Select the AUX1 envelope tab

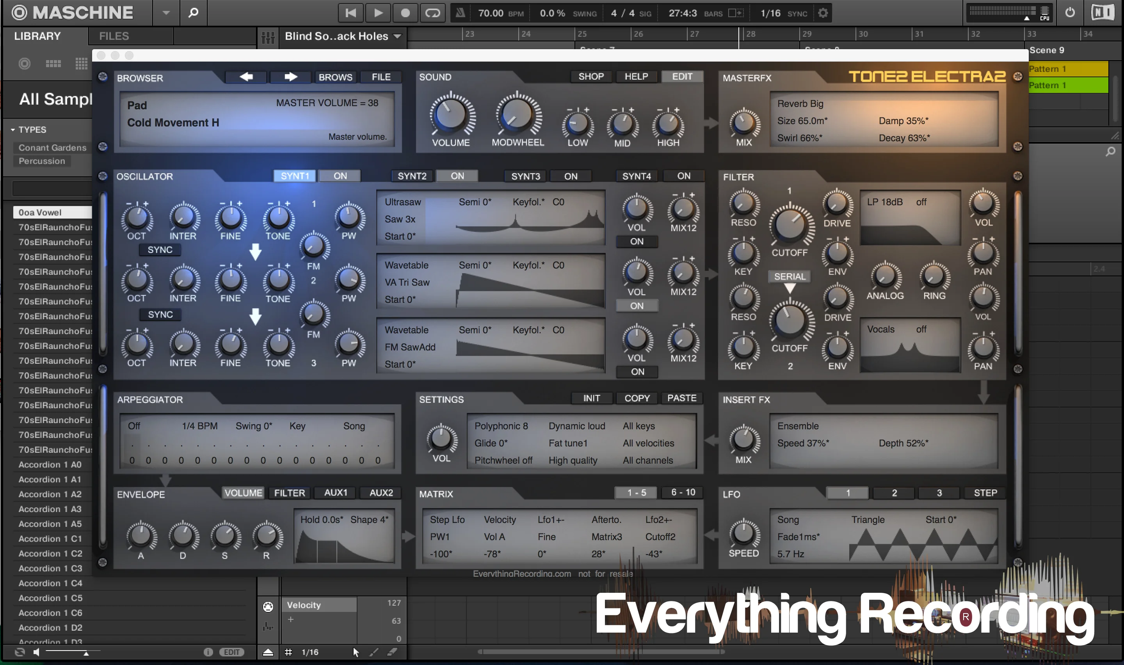point(334,493)
